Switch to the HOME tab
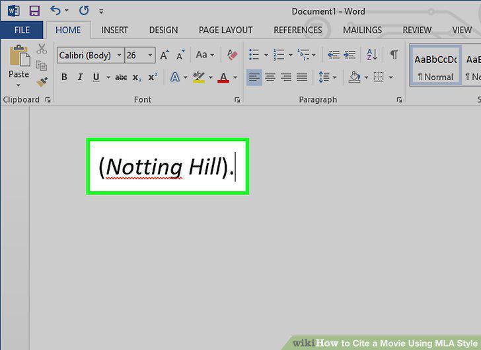This screenshot has width=481, height=350. click(x=68, y=30)
